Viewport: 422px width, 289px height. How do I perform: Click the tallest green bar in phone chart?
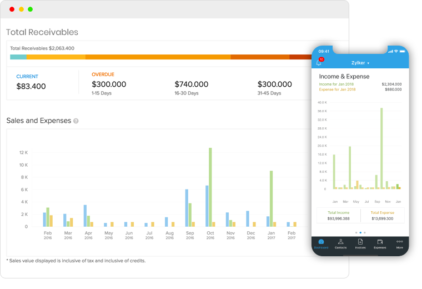[x=381, y=148]
